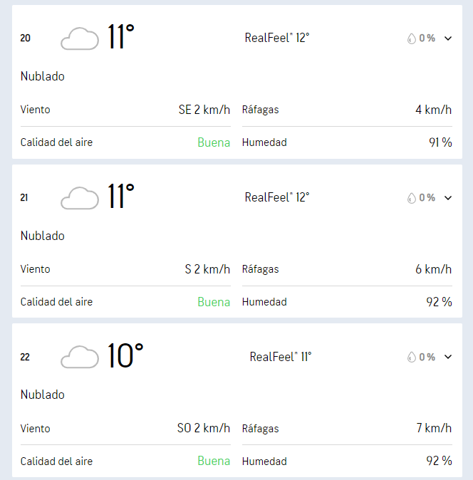The height and width of the screenshot is (480, 473).
Task: Click the cloud icon for hour 20
Action: (80, 38)
